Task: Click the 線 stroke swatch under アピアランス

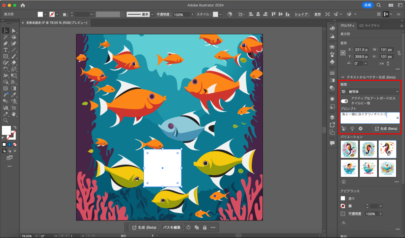Action: coord(343,206)
